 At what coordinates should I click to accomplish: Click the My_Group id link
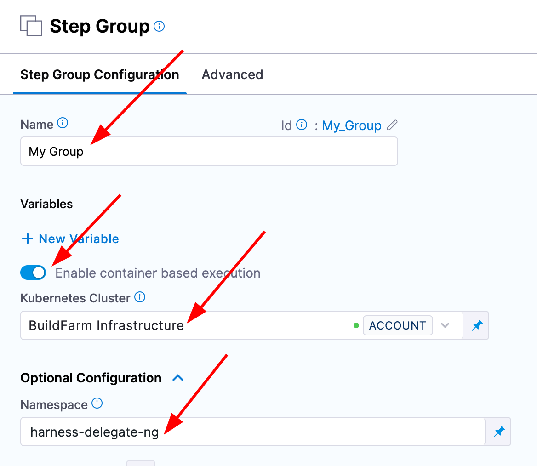pos(352,125)
